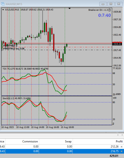Close the trade with profit 212.26
Screen dimensions: 124x158
(121, 147)
